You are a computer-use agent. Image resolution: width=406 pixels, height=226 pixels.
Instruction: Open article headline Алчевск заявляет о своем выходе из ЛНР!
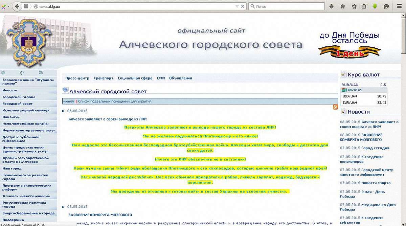[x=108, y=119]
